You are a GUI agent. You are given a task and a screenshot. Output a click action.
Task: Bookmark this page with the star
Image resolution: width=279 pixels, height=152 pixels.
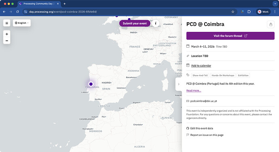233,12
